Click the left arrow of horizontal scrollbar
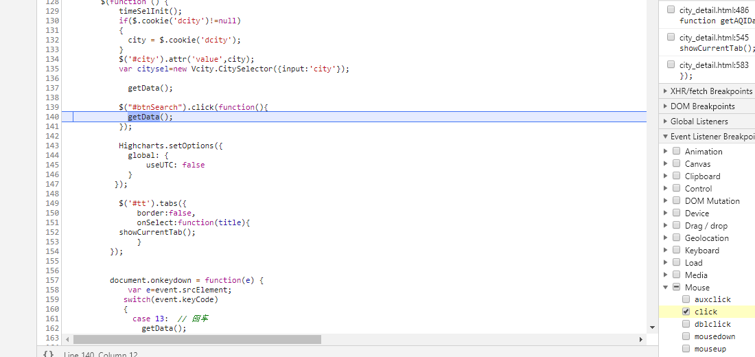This screenshot has height=357, width=755. [x=67, y=339]
